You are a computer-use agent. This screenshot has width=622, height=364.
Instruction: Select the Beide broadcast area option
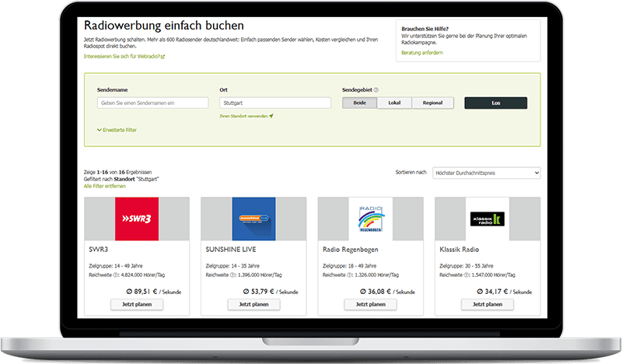click(x=360, y=103)
